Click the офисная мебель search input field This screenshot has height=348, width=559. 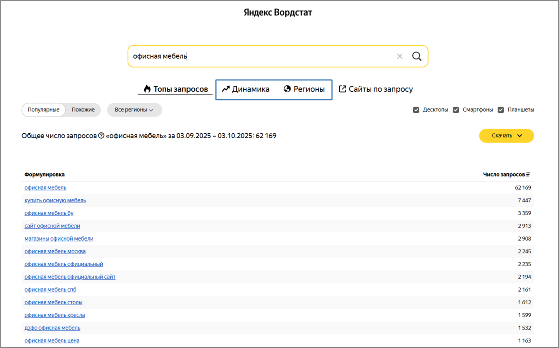[x=259, y=56]
